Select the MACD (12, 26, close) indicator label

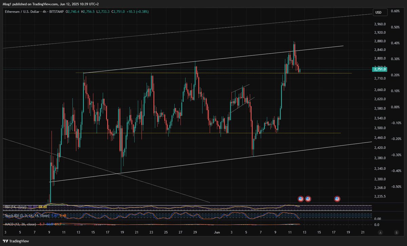[20, 224]
